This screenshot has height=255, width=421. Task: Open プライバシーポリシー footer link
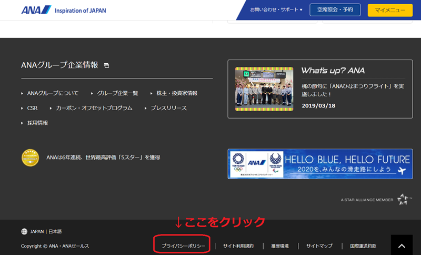pyautogui.click(x=183, y=246)
